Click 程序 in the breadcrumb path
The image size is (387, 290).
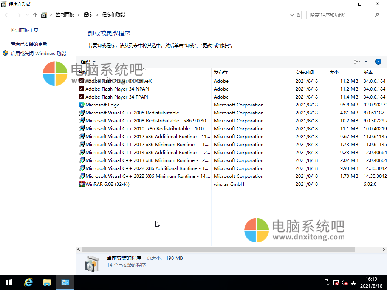coord(88,15)
